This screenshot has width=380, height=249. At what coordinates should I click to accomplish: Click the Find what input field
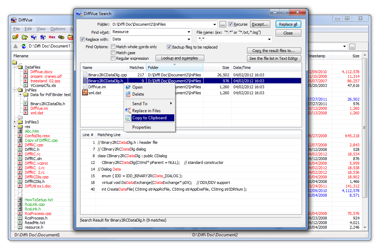(x=151, y=32)
